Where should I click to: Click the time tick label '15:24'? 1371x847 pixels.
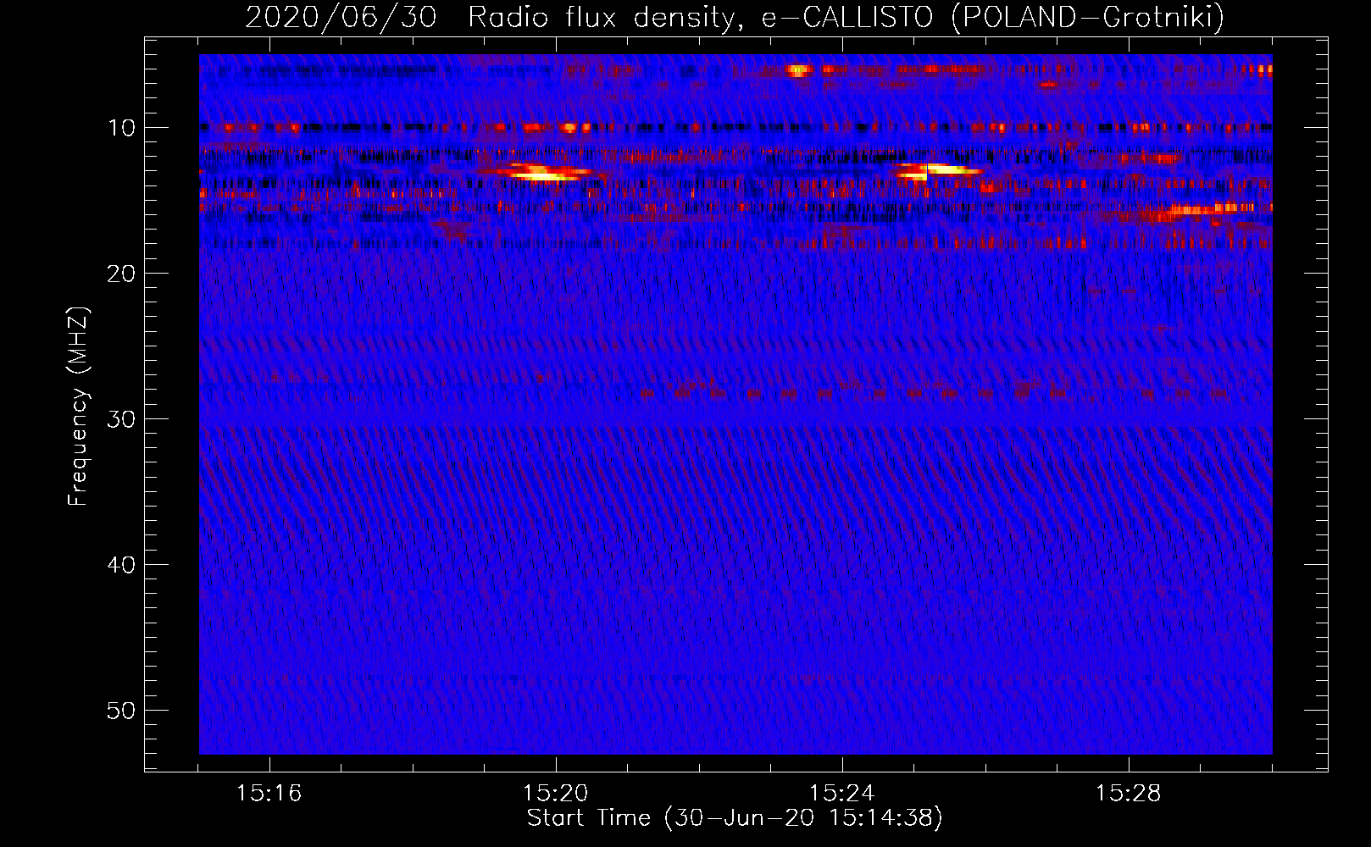841,794
